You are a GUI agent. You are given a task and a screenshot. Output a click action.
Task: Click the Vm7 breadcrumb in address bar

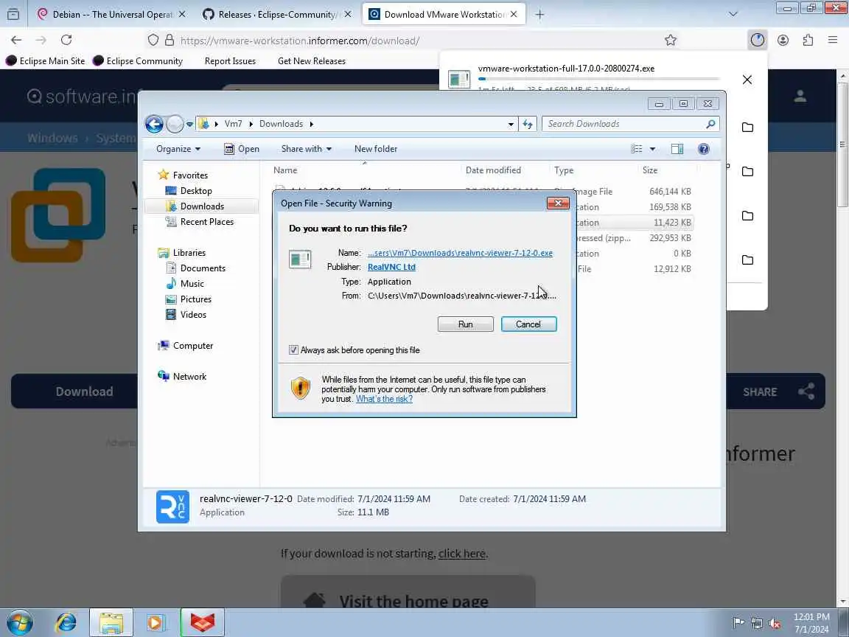(233, 124)
